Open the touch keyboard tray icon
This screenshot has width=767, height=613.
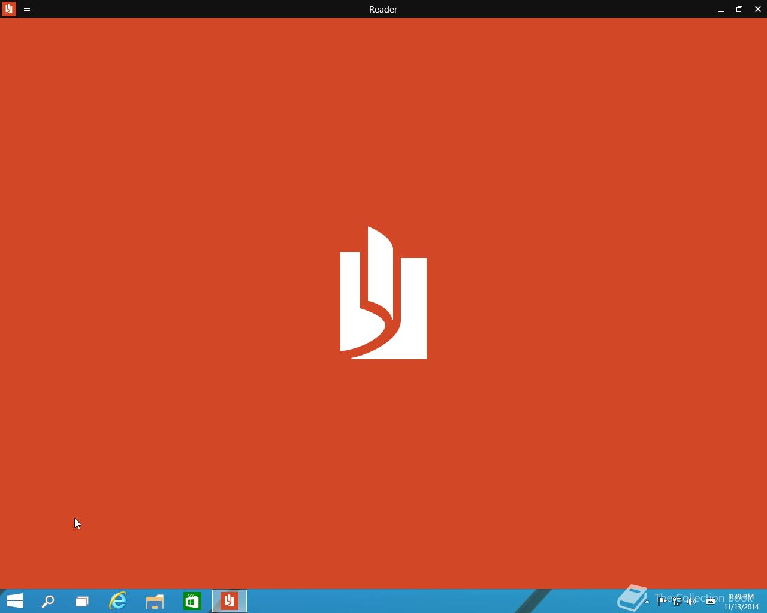coord(711,602)
